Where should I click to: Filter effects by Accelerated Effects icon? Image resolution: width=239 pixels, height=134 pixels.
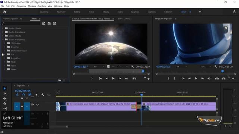[44, 23]
